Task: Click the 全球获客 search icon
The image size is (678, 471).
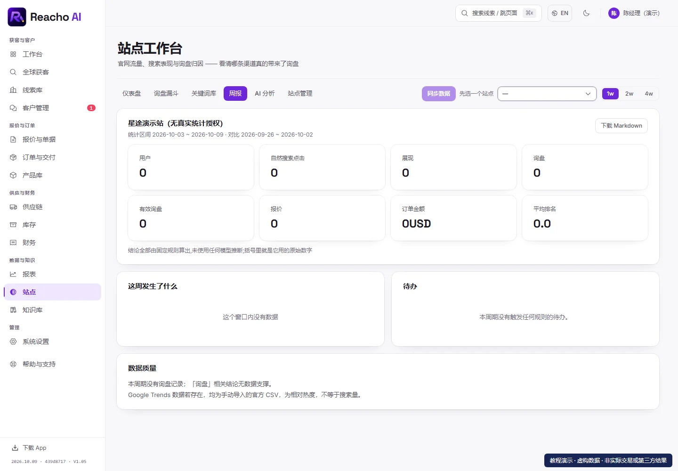Action: tap(13, 72)
